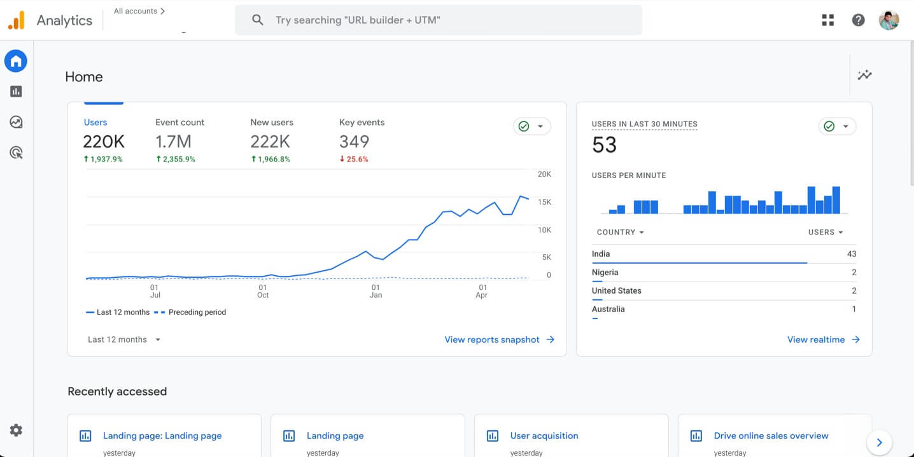Screen dimensions: 914x457
Task: Click the View reports snapshot link
Action: [x=499, y=339]
